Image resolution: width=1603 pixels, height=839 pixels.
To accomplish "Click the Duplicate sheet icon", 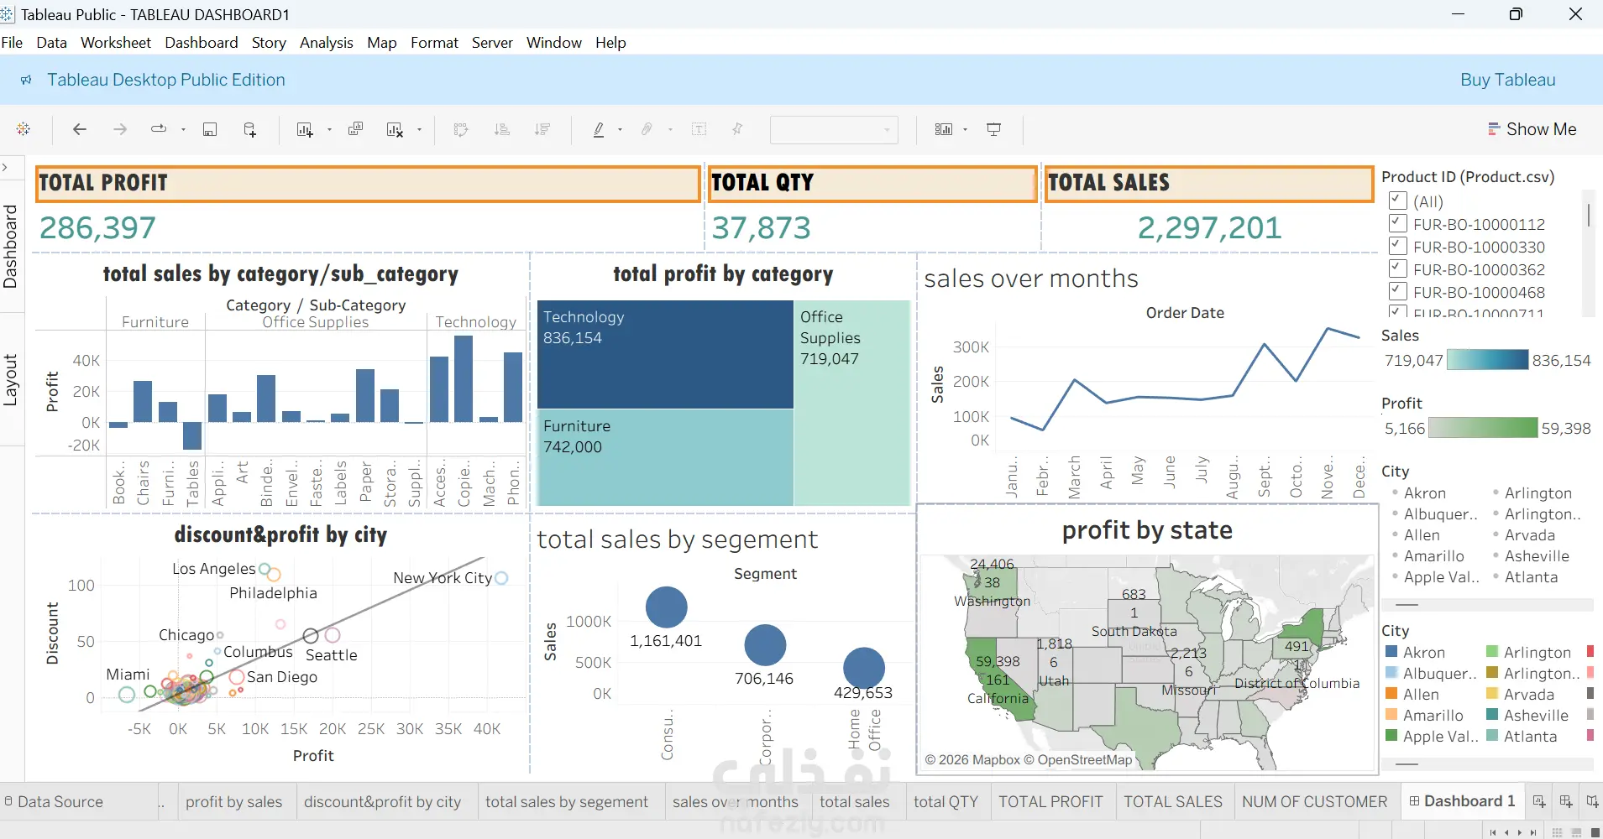I will (x=356, y=129).
